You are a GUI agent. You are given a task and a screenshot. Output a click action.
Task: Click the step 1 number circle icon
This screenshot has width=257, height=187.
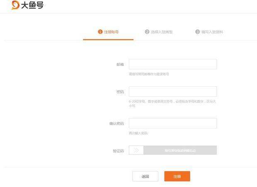click(100, 32)
